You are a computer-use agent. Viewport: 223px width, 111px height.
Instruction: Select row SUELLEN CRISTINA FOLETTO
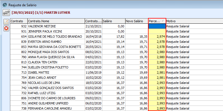point(117,67)
